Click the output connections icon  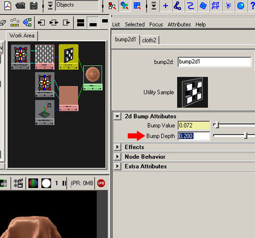tap(66, 23)
